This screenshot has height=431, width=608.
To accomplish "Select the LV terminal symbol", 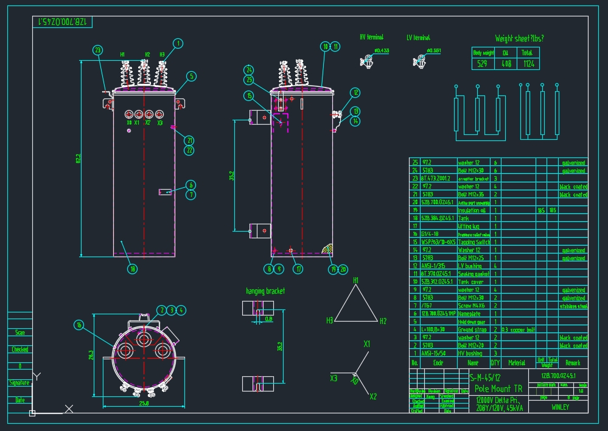I will tap(420, 60).
